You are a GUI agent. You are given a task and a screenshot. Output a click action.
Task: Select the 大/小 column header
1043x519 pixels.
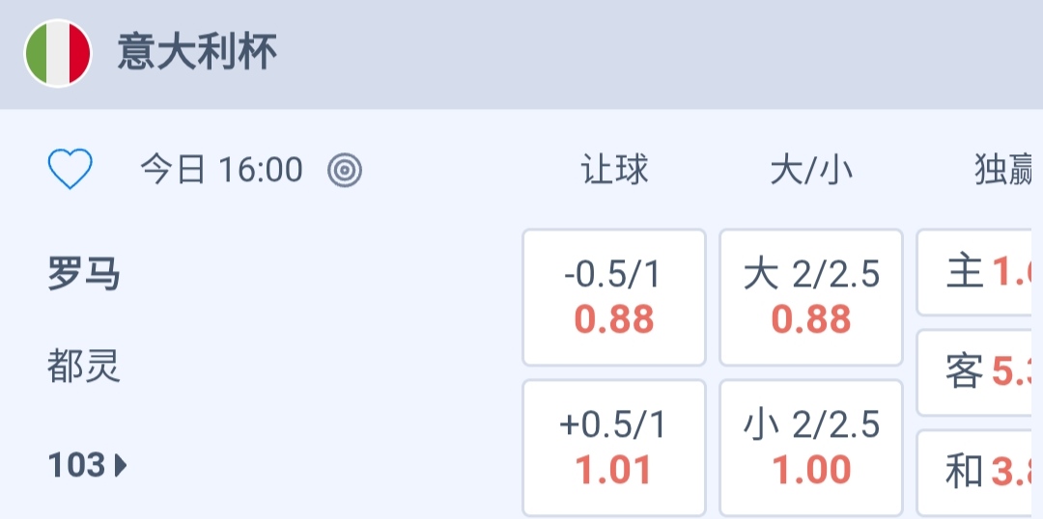click(811, 171)
